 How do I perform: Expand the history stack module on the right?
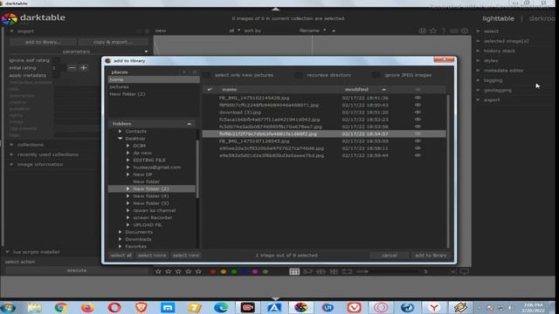coord(500,51)
